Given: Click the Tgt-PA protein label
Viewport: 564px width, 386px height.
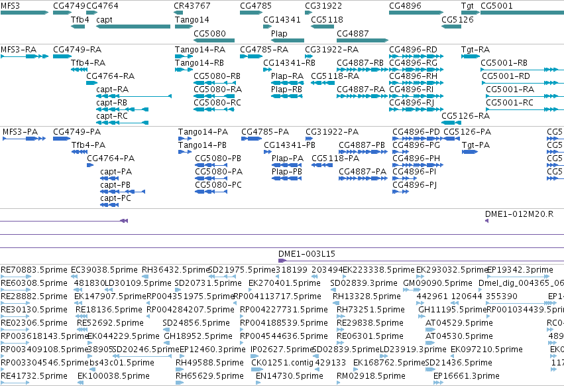Looking at the screenshot, I should [475, 145].
